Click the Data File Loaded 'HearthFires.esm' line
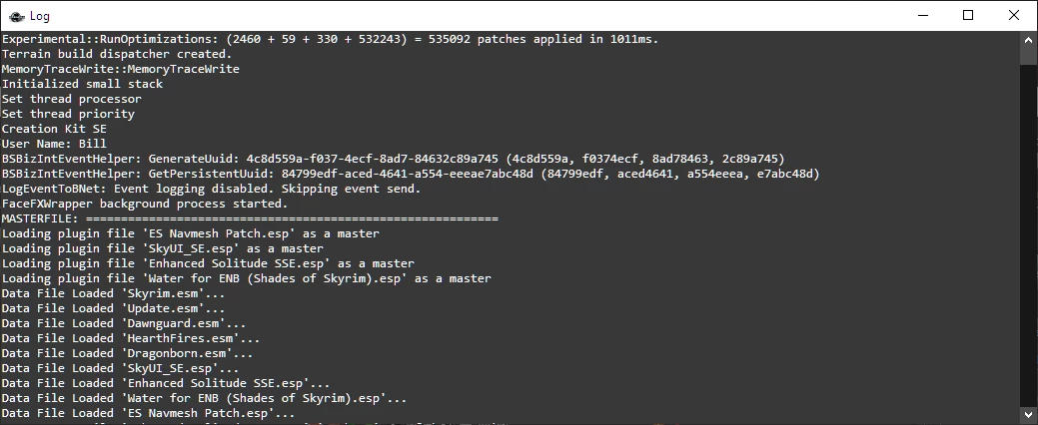The image size is (1038, 425). (131, 338)
